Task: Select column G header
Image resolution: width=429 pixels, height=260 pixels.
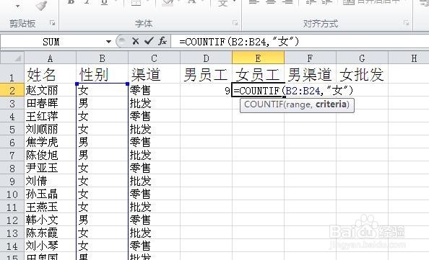Action: 362,58
